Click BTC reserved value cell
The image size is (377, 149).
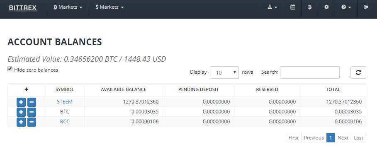click(x=267, y=112)
